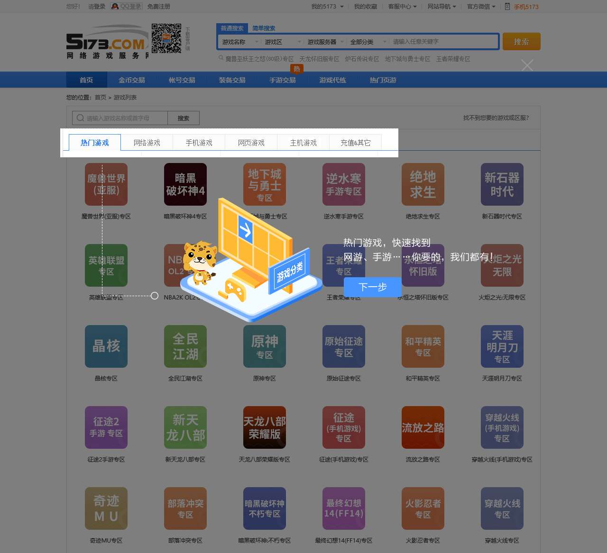Open the 逆水寒手游专区 game tile
Viewport: 607px width, 553px height.
point(344,184)
